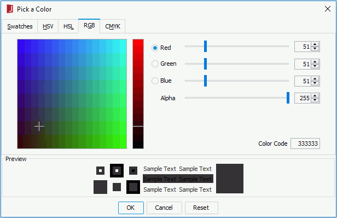Click the vertical red gradient bar

138,94
